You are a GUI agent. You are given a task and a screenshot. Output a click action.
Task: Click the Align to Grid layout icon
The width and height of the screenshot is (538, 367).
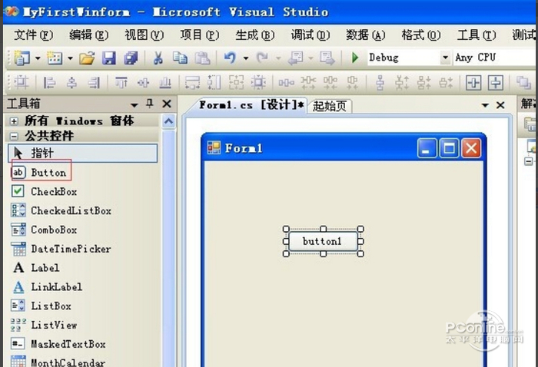pyautogui.click(x=22, y=83)
